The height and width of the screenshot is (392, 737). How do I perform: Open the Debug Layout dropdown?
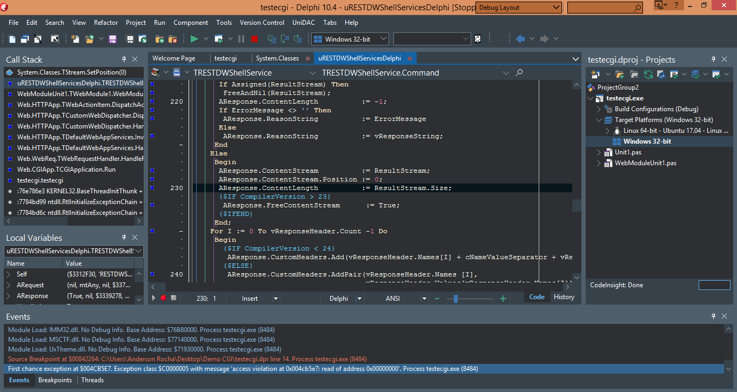(557, 7)
